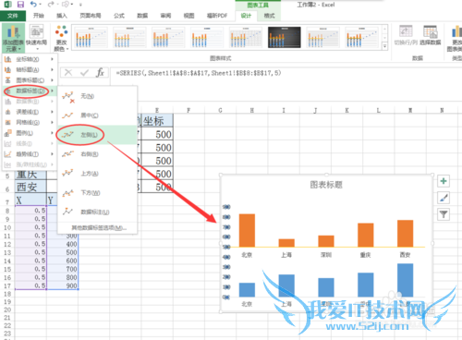
Task: Expand the Legend (图例) submenu
Action: (x=30, y=133)
